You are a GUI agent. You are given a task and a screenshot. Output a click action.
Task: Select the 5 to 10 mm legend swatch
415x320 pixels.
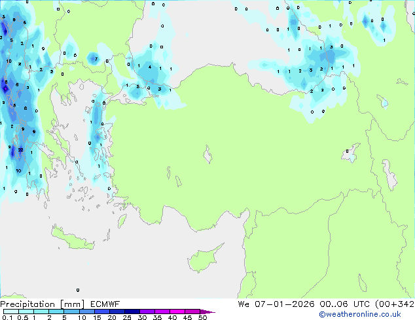coord(71,312)
